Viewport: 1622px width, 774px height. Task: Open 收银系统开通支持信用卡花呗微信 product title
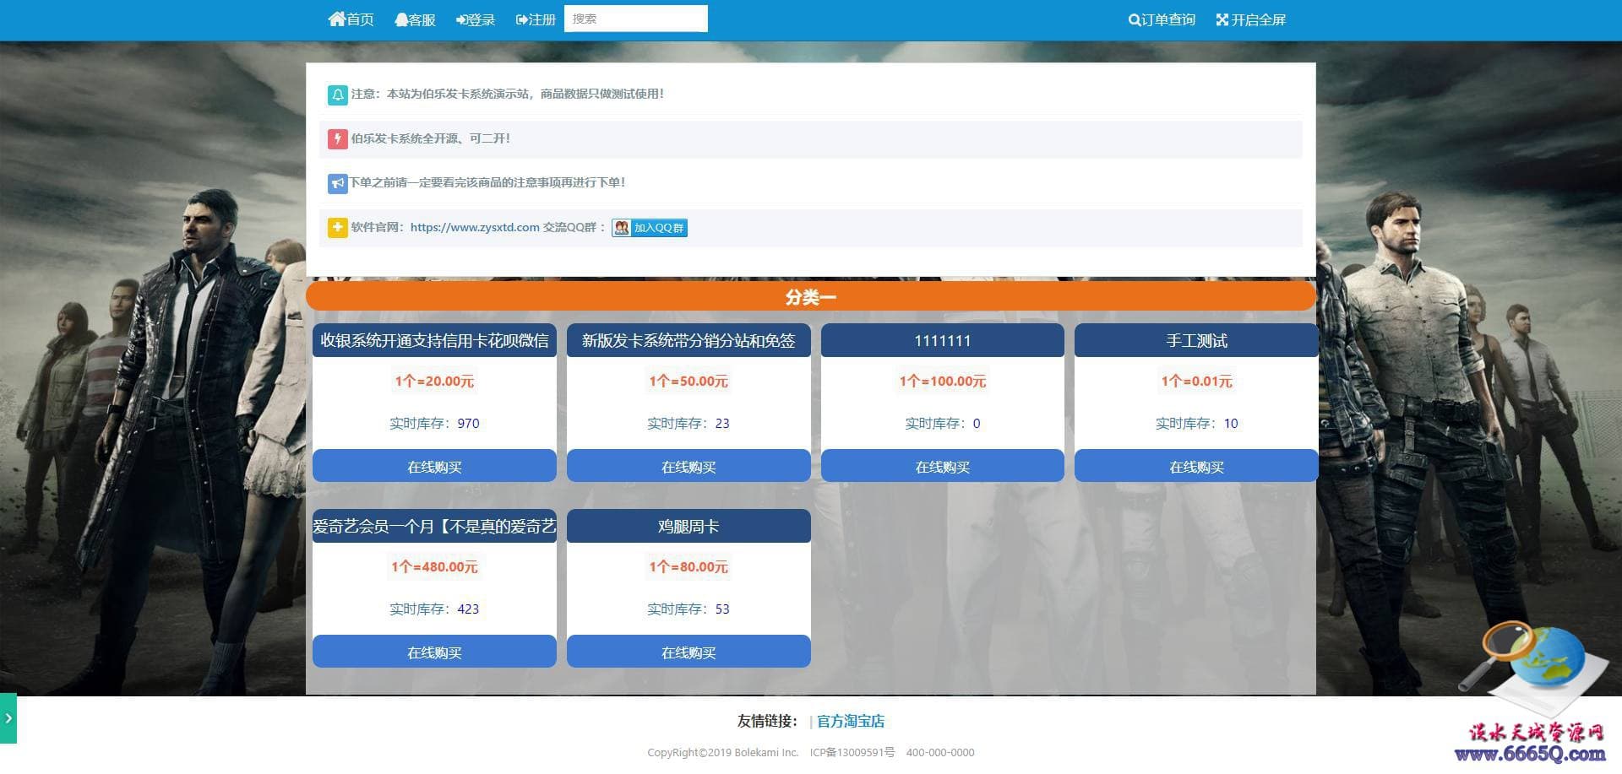click(x=434, y=340)
